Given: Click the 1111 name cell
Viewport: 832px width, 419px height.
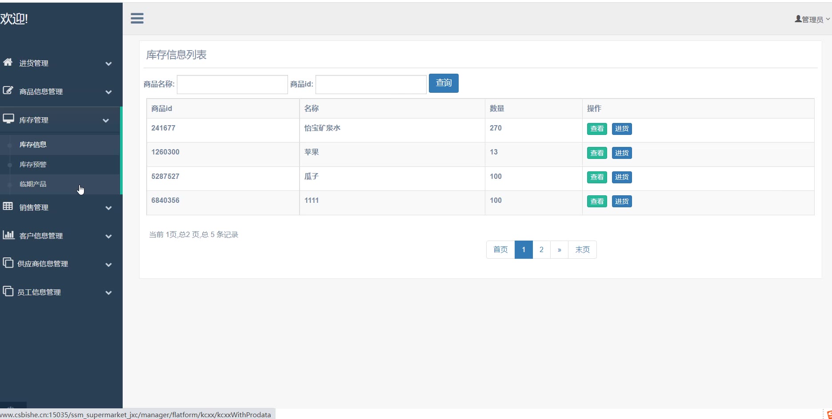Looking at the screenshot, I should point(392,203).
